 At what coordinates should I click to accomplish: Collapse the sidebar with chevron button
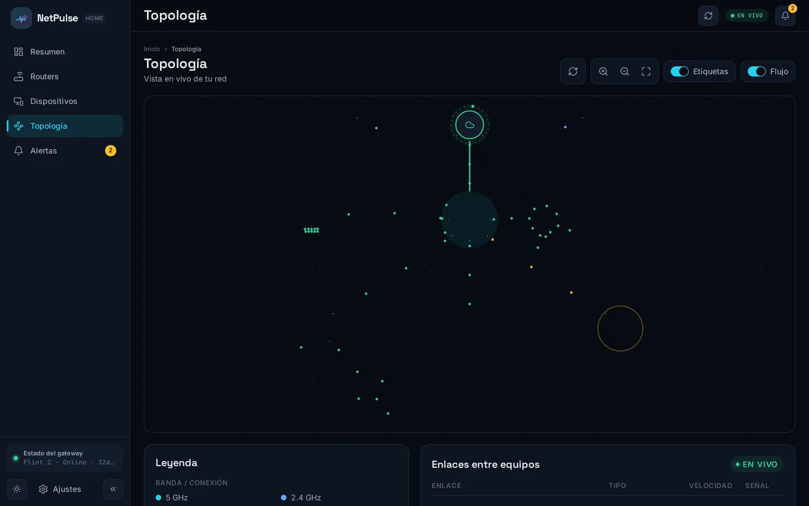[x=113, y=489]
